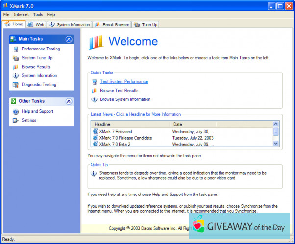Open the Test System Performance link
The width and height of the screenshot is (295, 244).
click(124, 82)
